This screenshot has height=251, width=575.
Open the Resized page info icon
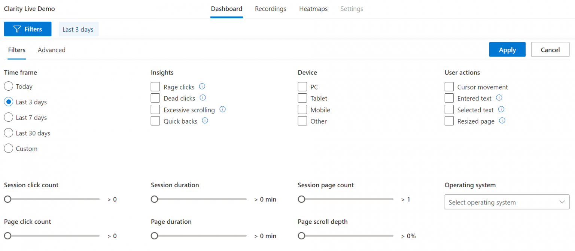pyautogui.click(x=502, y=121)
